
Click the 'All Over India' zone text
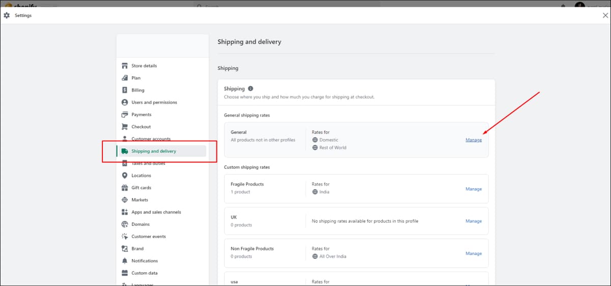[x=333, y=256]
